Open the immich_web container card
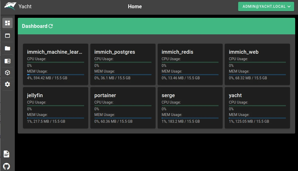 [257, 64]
